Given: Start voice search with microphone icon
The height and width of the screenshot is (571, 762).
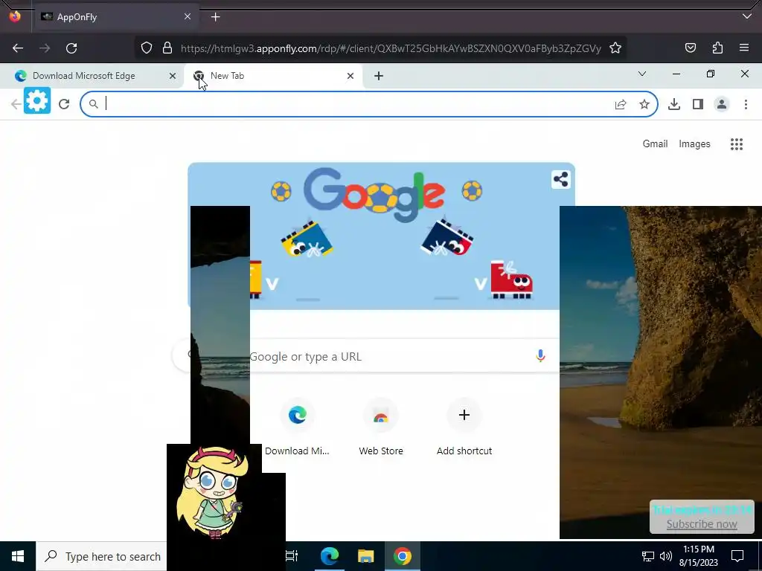Looking at the screenshot, I should (540, 356).
